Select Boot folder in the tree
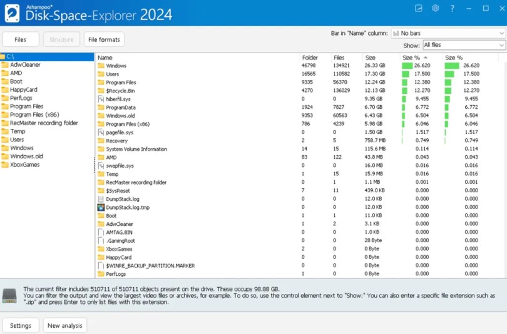This screenshot has height=334, width=507. (x=16, y=81)
